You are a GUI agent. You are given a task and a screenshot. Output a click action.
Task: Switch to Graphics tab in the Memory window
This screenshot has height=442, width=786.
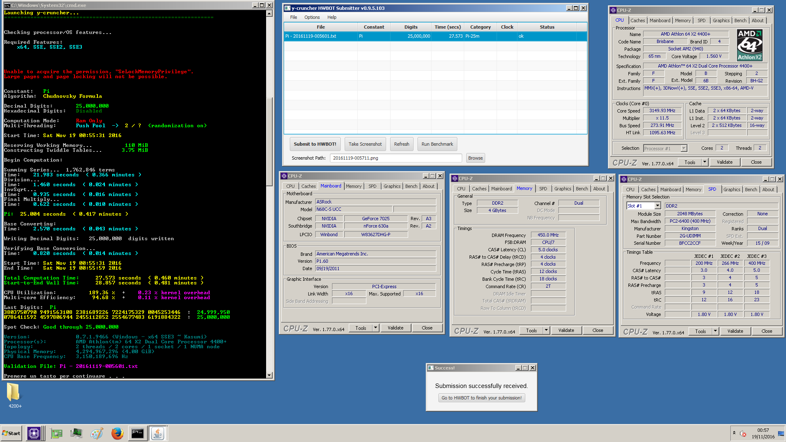coord(562,189)
